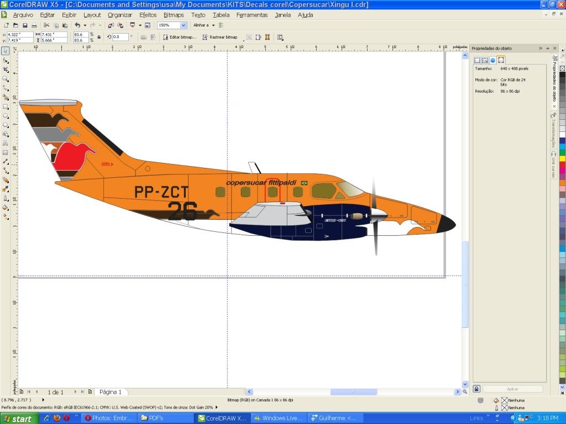Screen dimensions: 566x424
Task: Select the Pick tool in toolbox
Action: coord(5,51)
